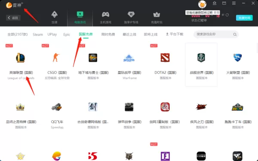Select the 战舰世界 (国服) anchor icon
Image resolution: width=258 pixels, height=161 pixels.
tap(201, 58)
